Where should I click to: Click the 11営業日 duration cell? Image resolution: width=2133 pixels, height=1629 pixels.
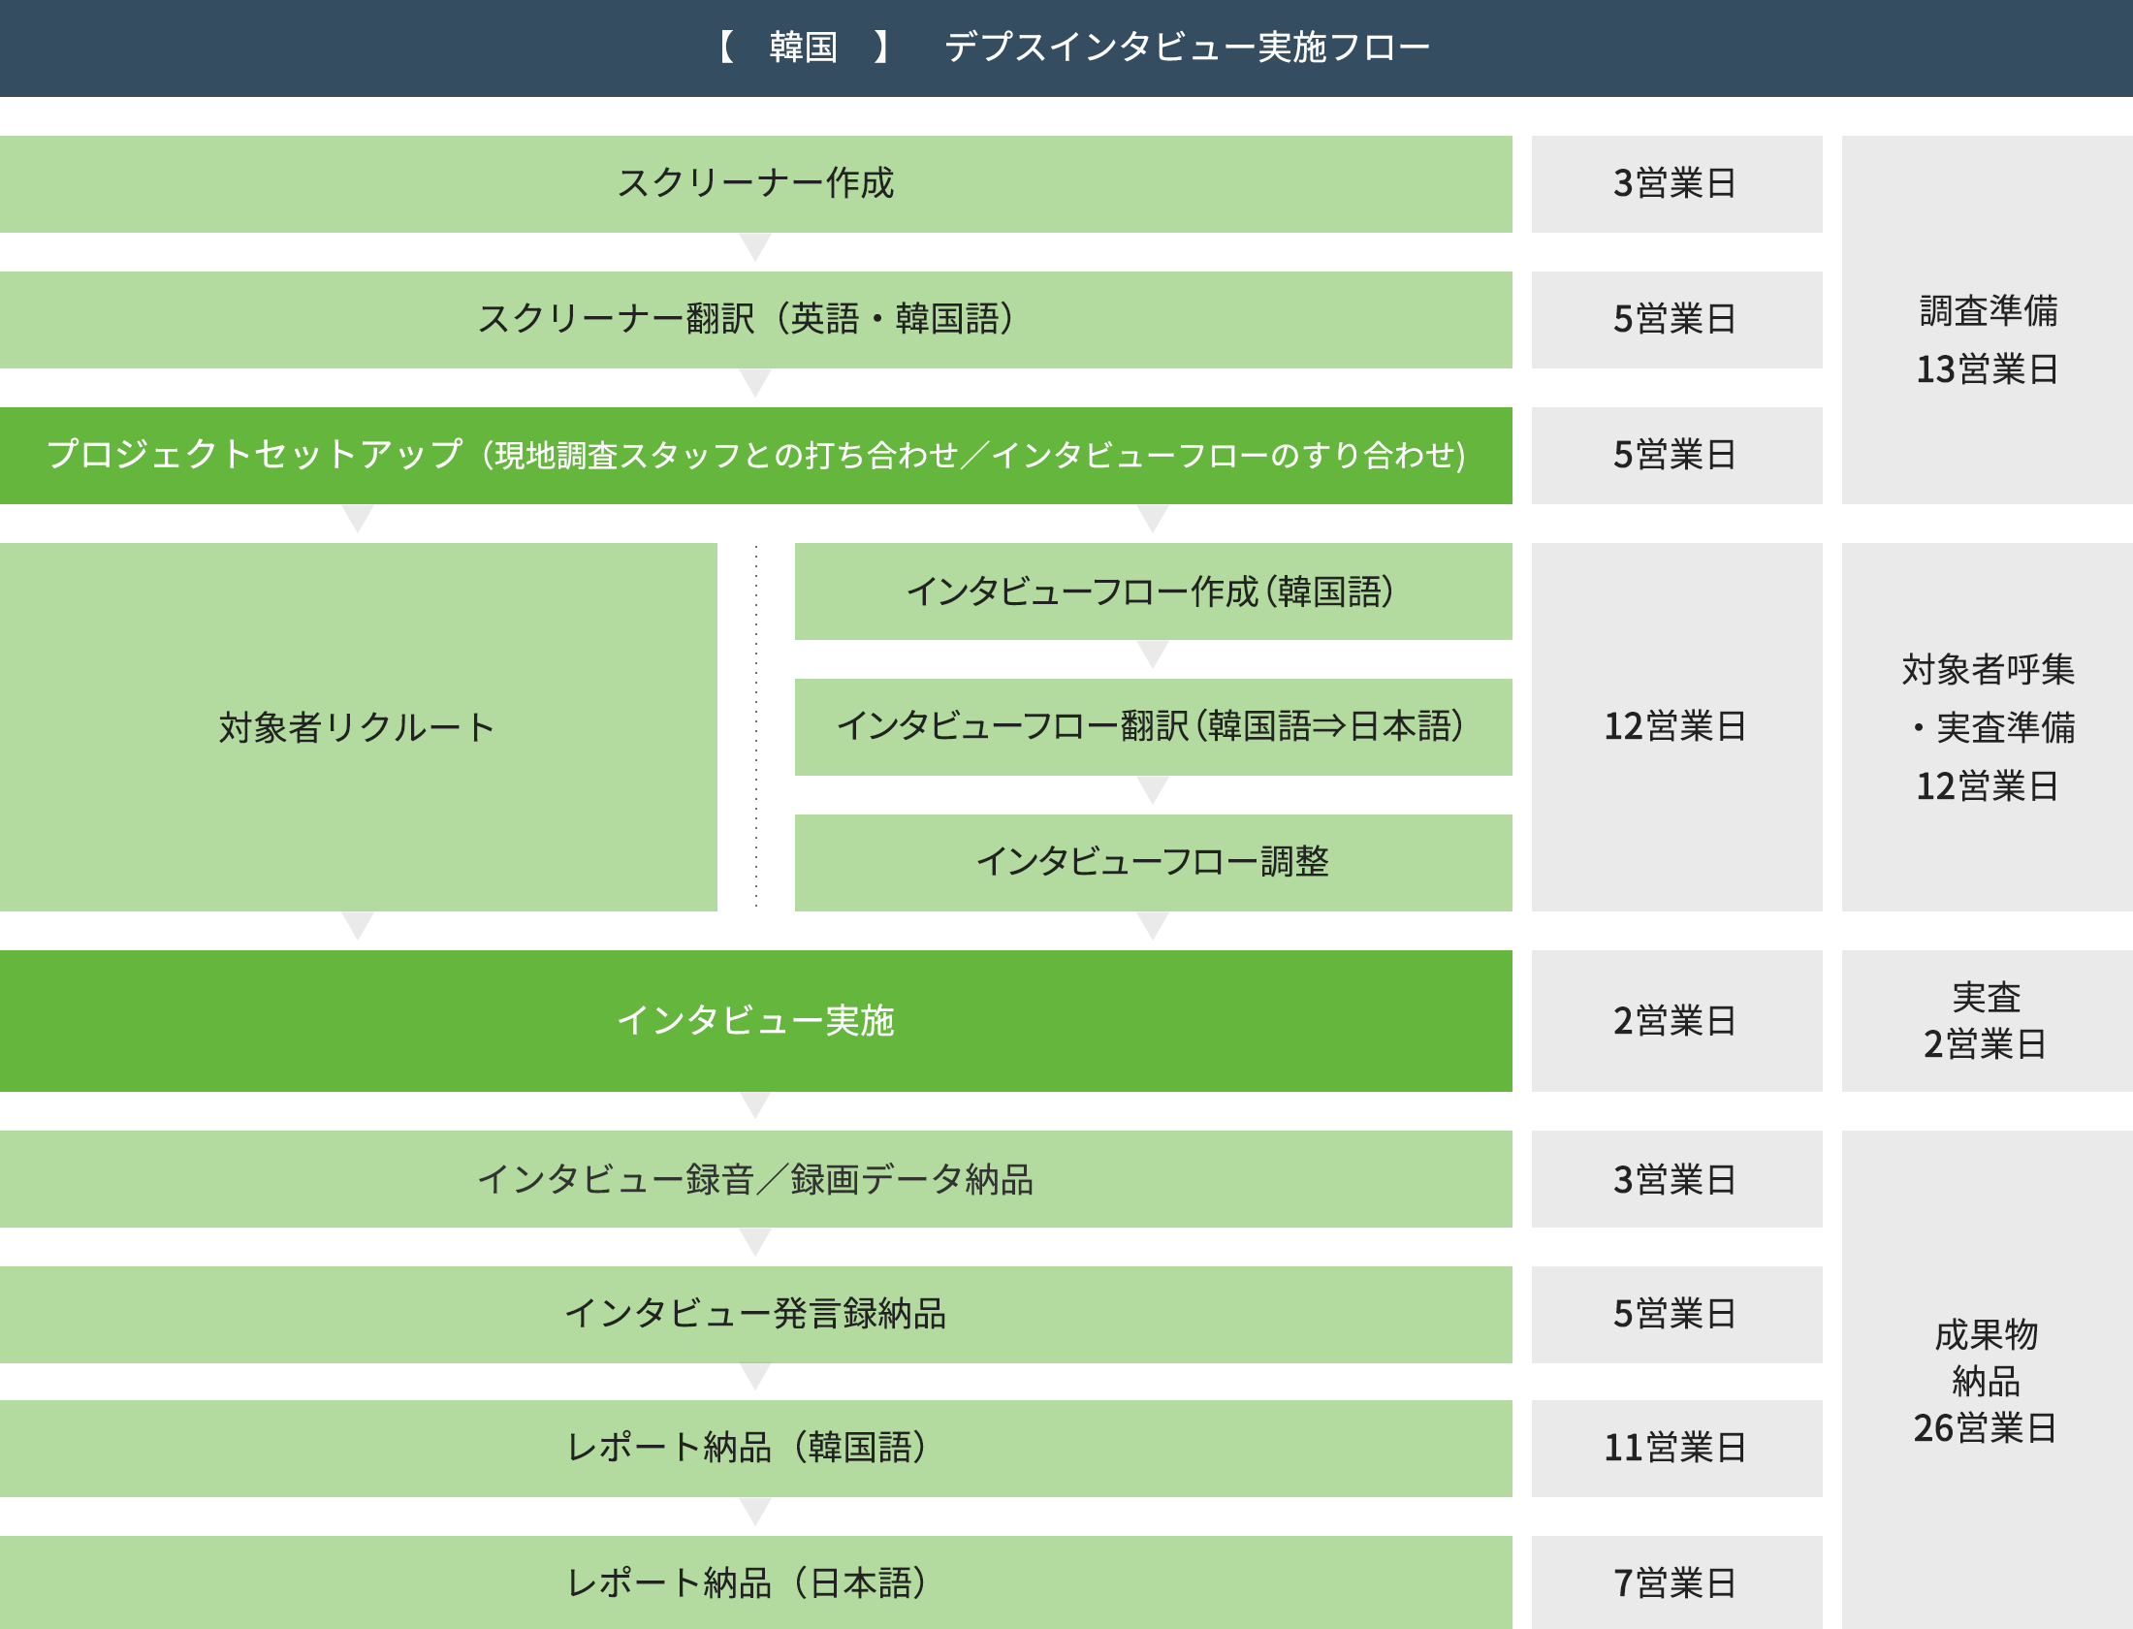pyautogui.click(x=1676, y=1448)
